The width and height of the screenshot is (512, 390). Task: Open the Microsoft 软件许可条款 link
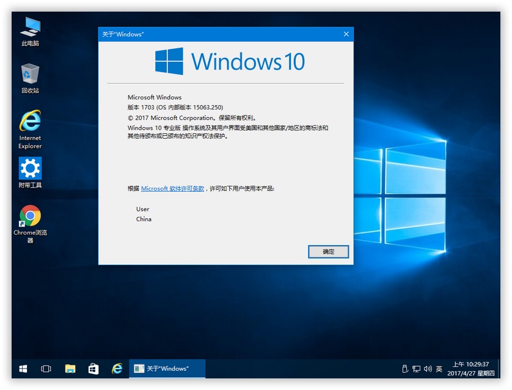(172, 188)
